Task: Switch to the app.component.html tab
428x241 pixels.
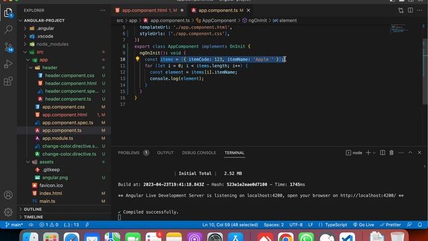Action: coord(149,11)
